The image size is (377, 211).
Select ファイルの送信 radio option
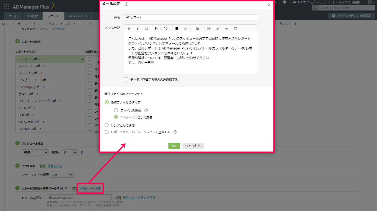tap(116, 110)
